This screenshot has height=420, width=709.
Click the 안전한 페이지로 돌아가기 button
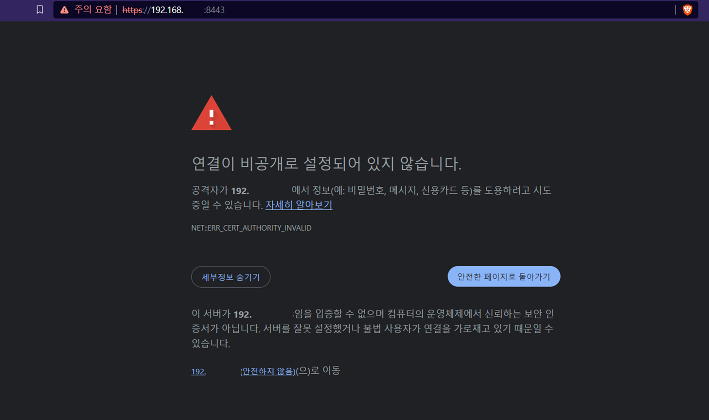(504, 276)
